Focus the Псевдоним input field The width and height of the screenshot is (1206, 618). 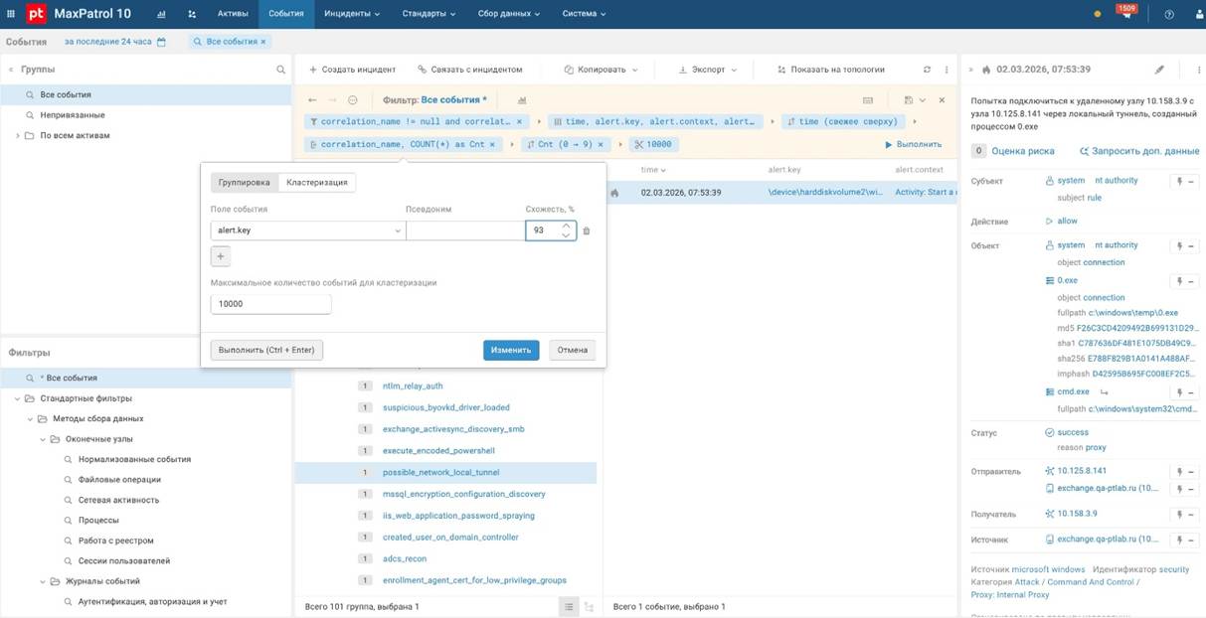(x=464, y=231)
